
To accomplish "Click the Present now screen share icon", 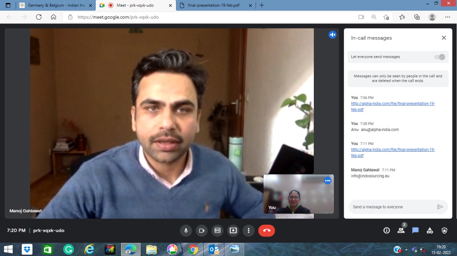I will [x=233, y=230].
